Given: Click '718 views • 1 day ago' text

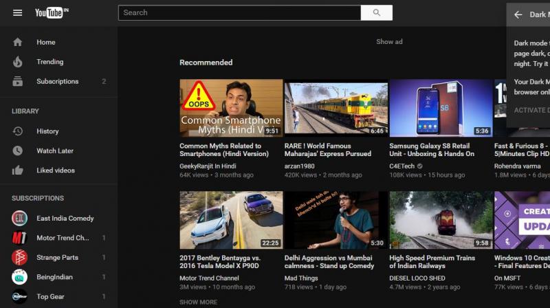Looking at the screenshot, I should pos(316,287).
